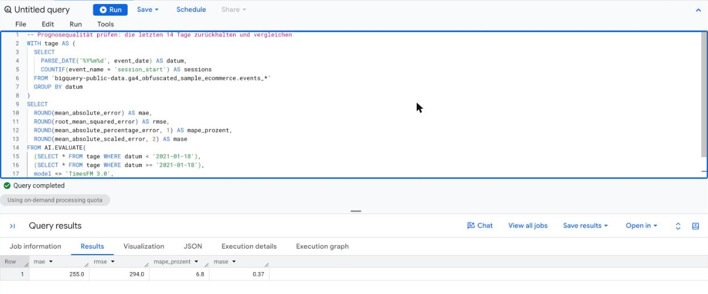
Task: Click the results panel layout icon
Action: pyautogui.click(x=696, y=226)
